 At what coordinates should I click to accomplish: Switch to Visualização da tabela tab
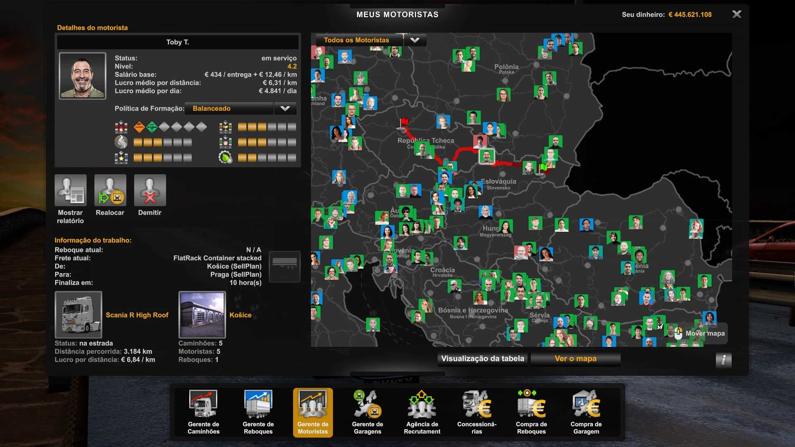(482, 359)
